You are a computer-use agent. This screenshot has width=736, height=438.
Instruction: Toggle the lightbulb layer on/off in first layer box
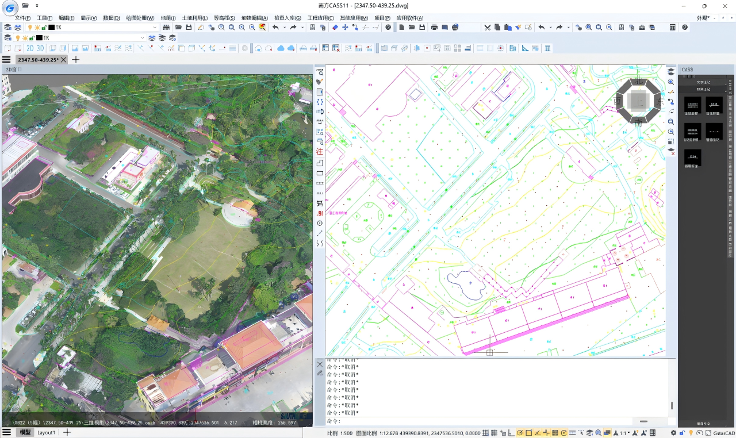(x=30, y=27)
